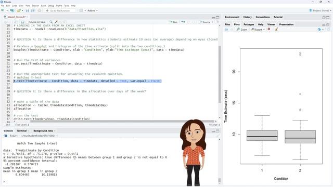The height and width of the screenshot is (187, 333).
Task: Create a new file with the plus icon
Action: coord(3,10)
